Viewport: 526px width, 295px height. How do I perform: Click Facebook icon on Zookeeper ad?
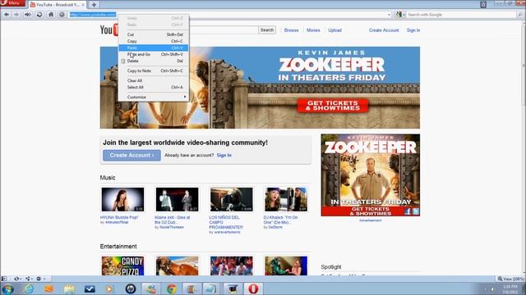[408, 211]
